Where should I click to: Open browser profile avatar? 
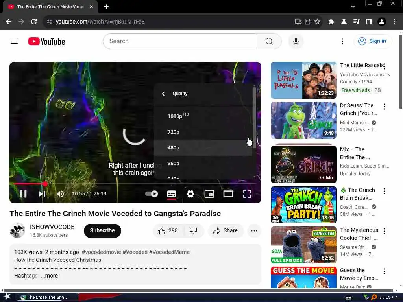(382, 22)
